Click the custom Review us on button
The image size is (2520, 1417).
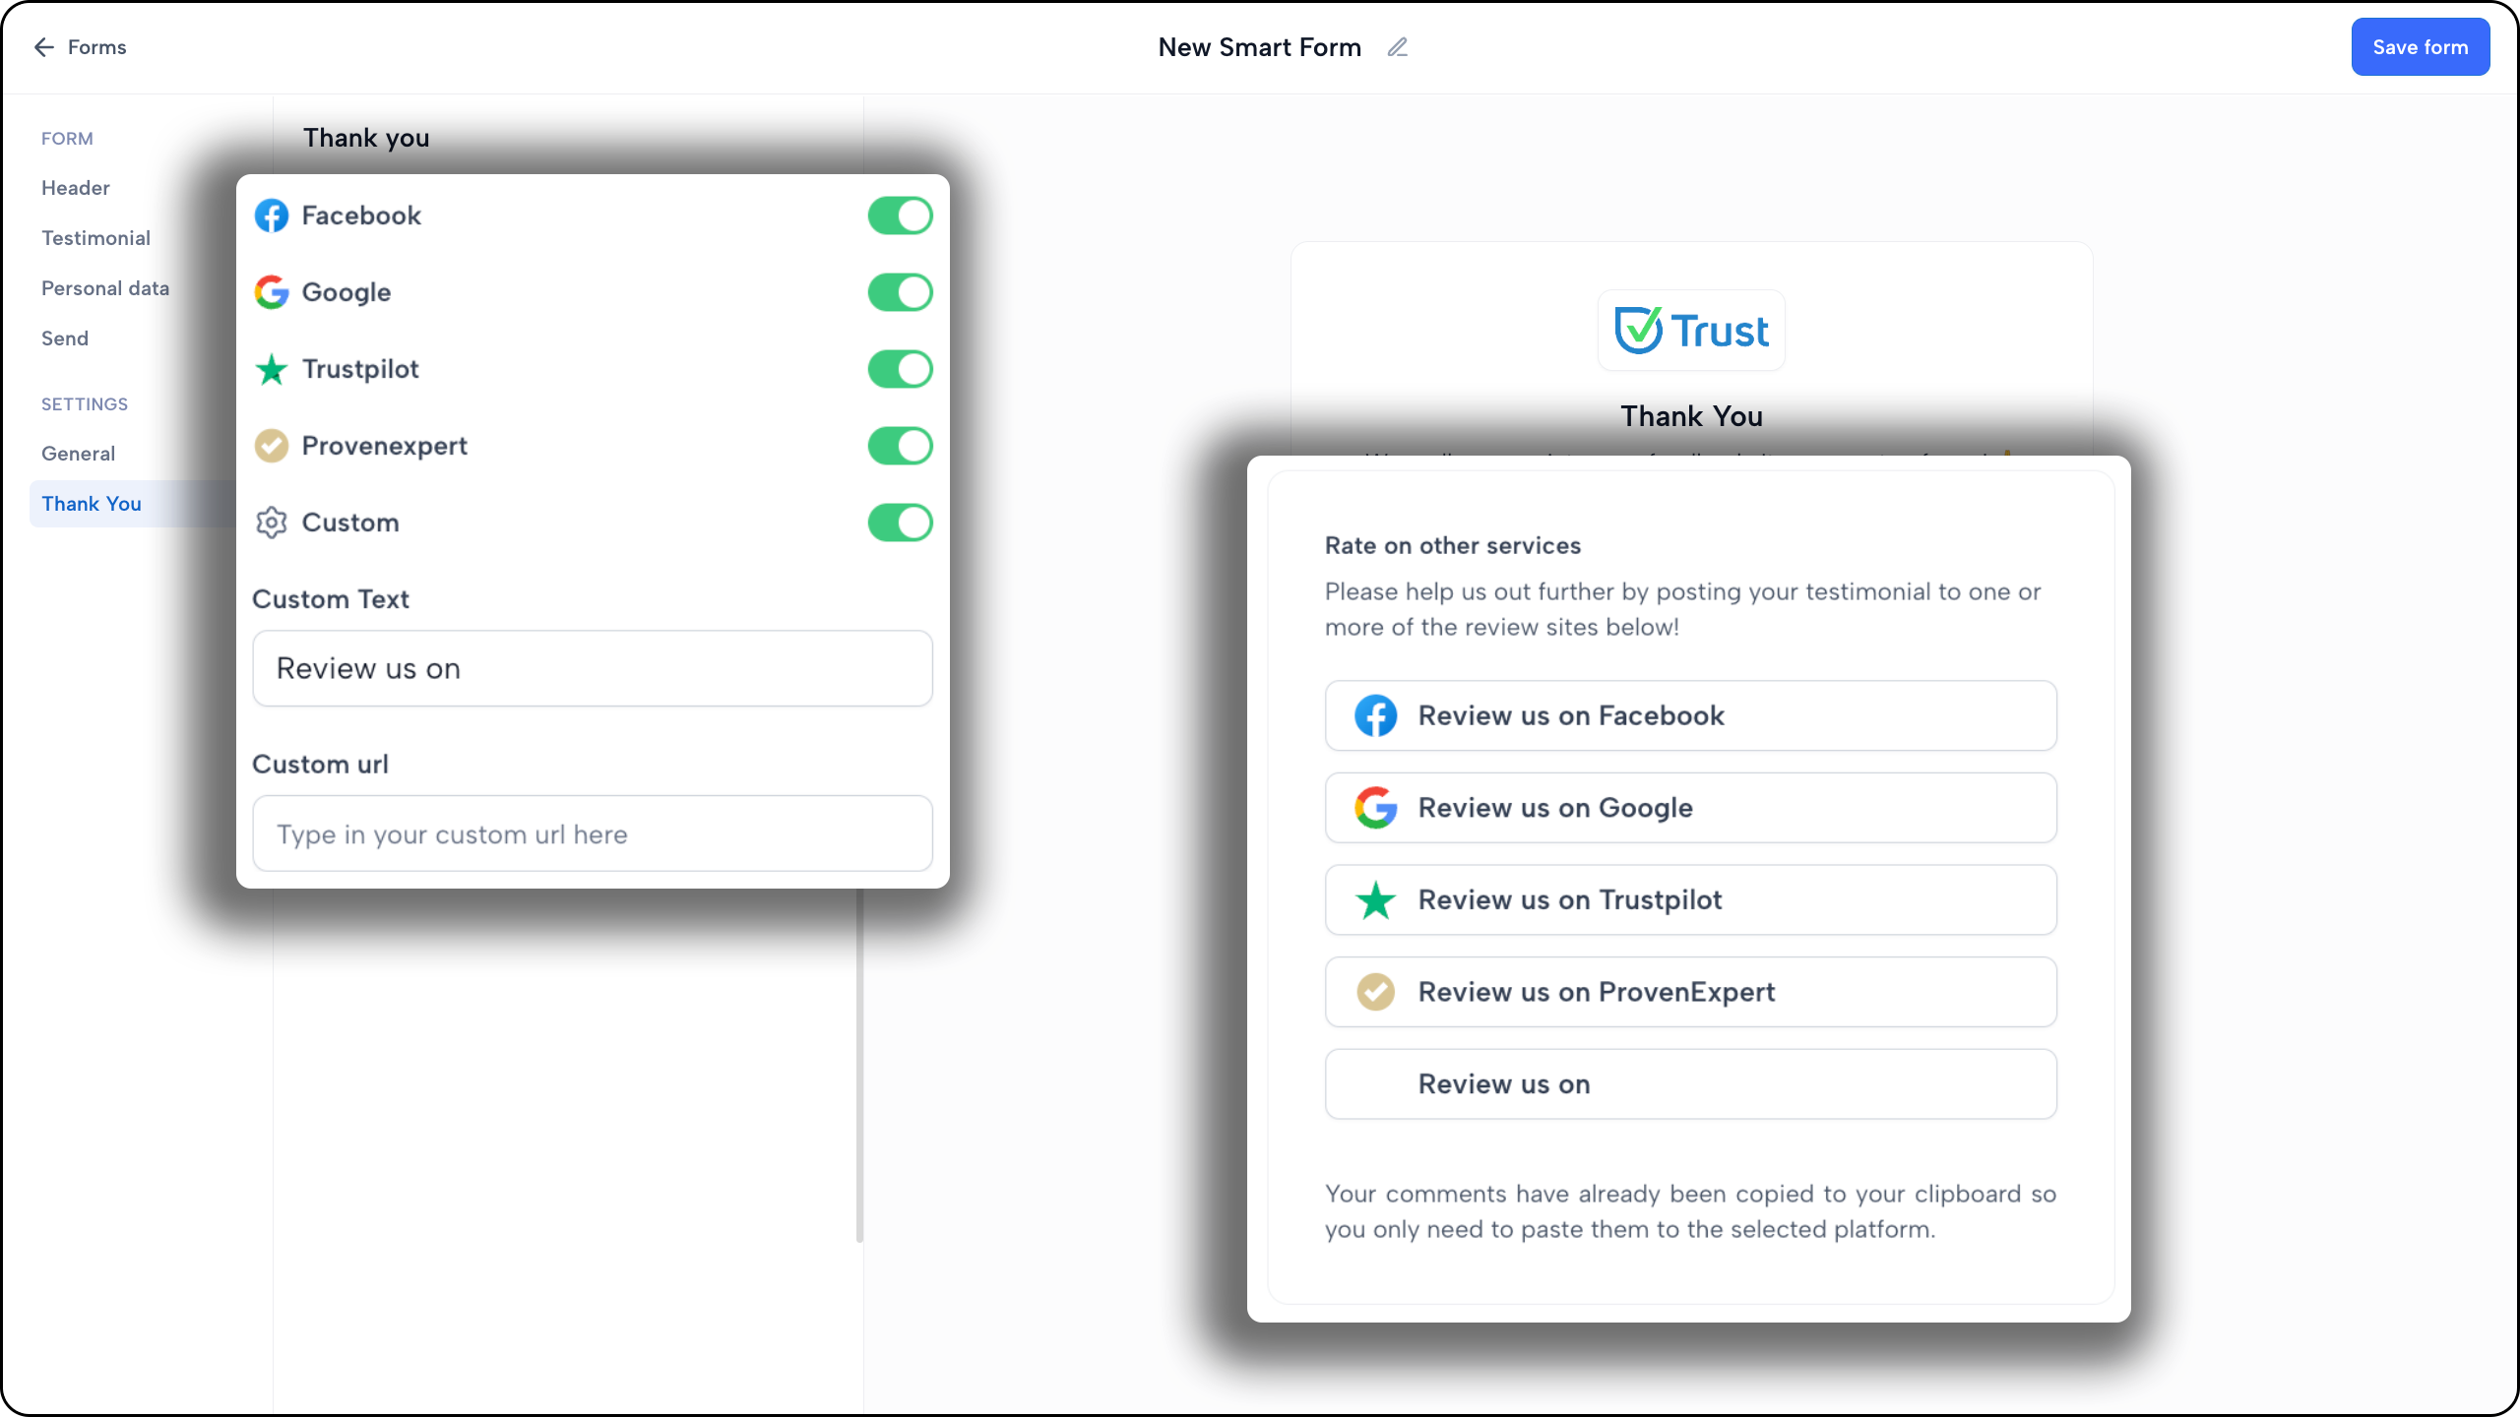pyautogui.click(x=1691, y=1084)
